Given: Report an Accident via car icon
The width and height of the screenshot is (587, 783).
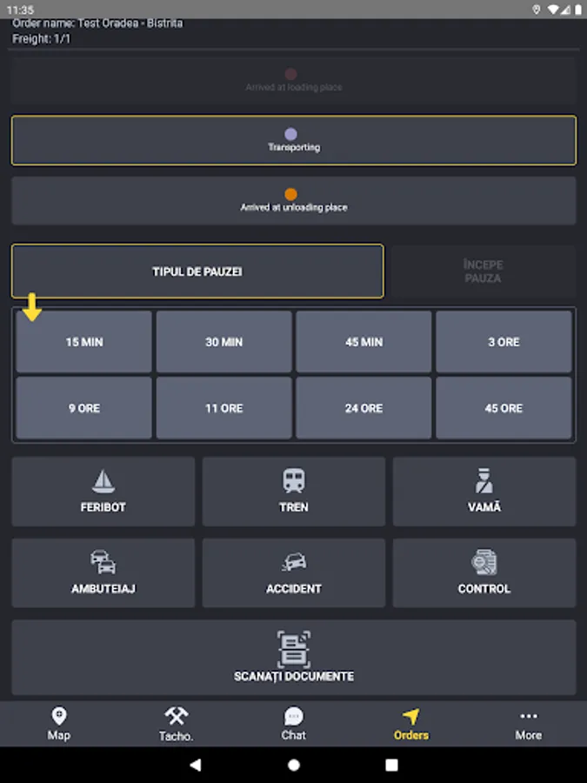Looking at the screenshot, I should (x=294, y=562).
